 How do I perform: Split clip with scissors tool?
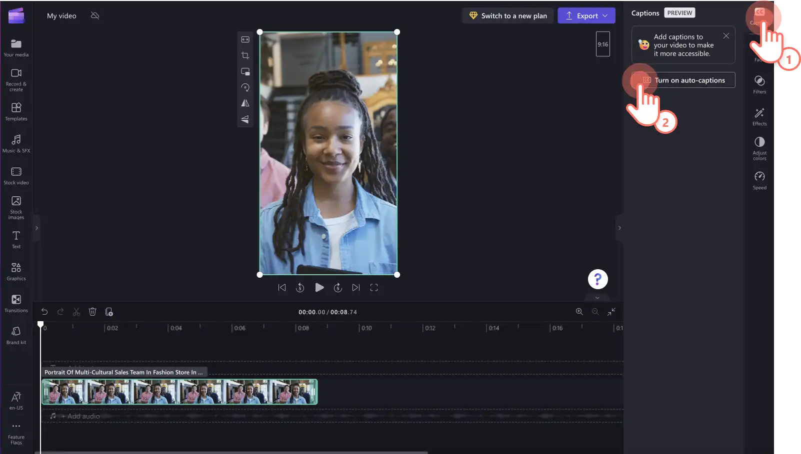click(x=76, y=312)
